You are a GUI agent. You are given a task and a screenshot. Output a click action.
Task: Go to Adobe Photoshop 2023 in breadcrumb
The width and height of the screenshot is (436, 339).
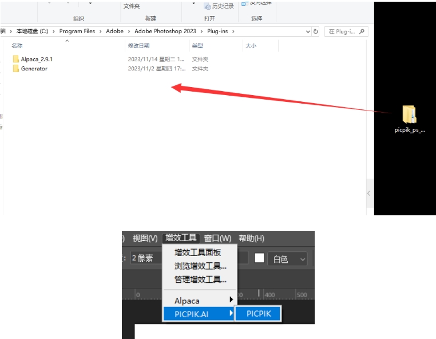click(165, 31)
